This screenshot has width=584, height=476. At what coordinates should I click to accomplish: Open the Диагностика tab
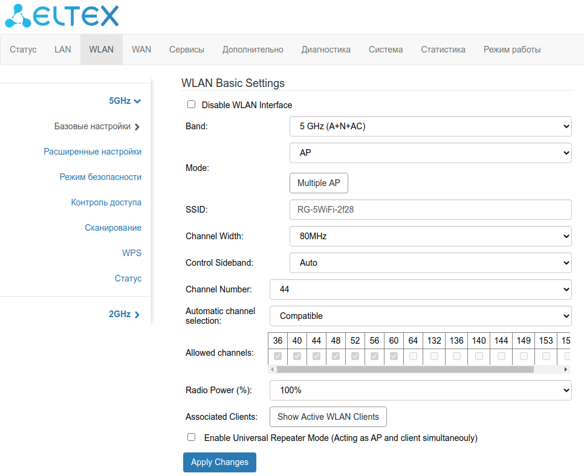pos(326,50)
